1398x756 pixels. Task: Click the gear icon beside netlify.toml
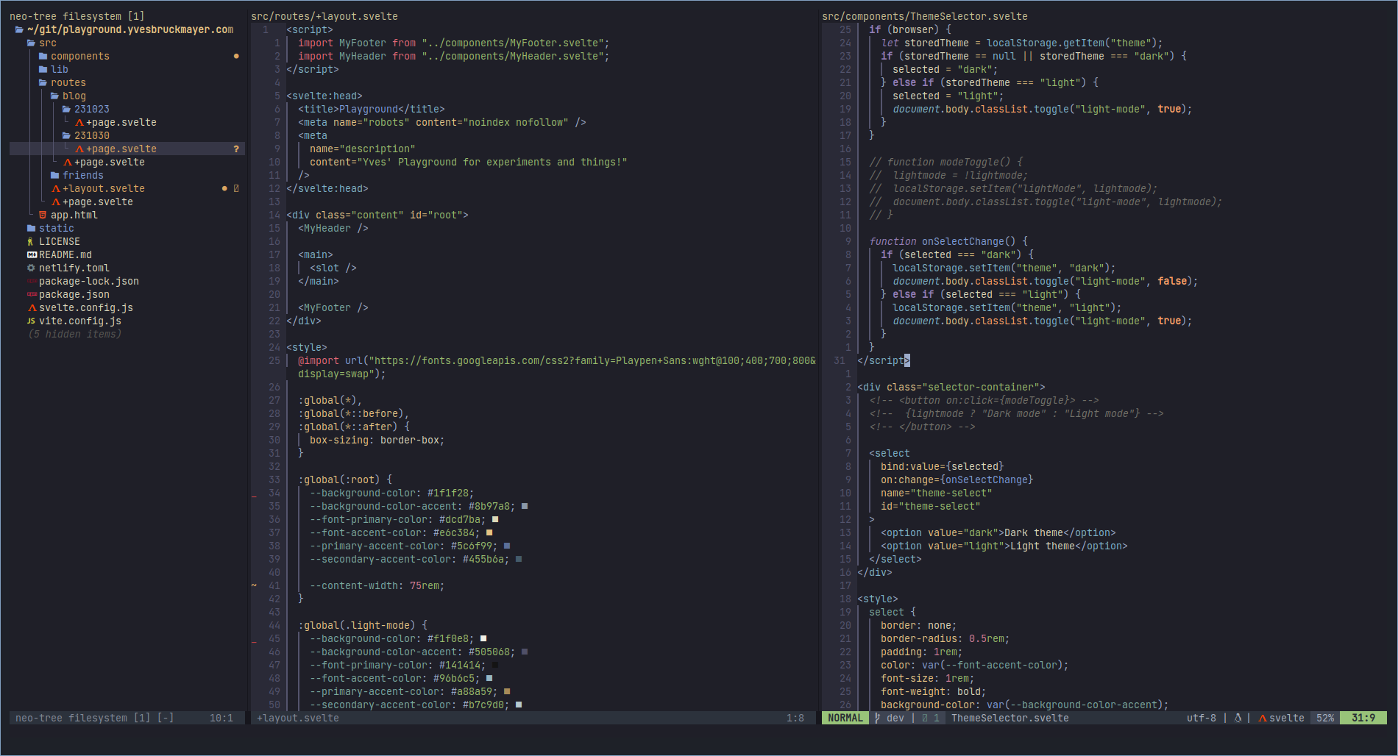point(31,268)
